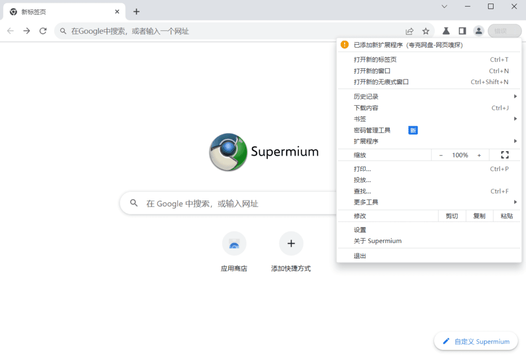The image size is (526, 356).
Task: Click the back navigation arrow
Action: pos(10,31)
